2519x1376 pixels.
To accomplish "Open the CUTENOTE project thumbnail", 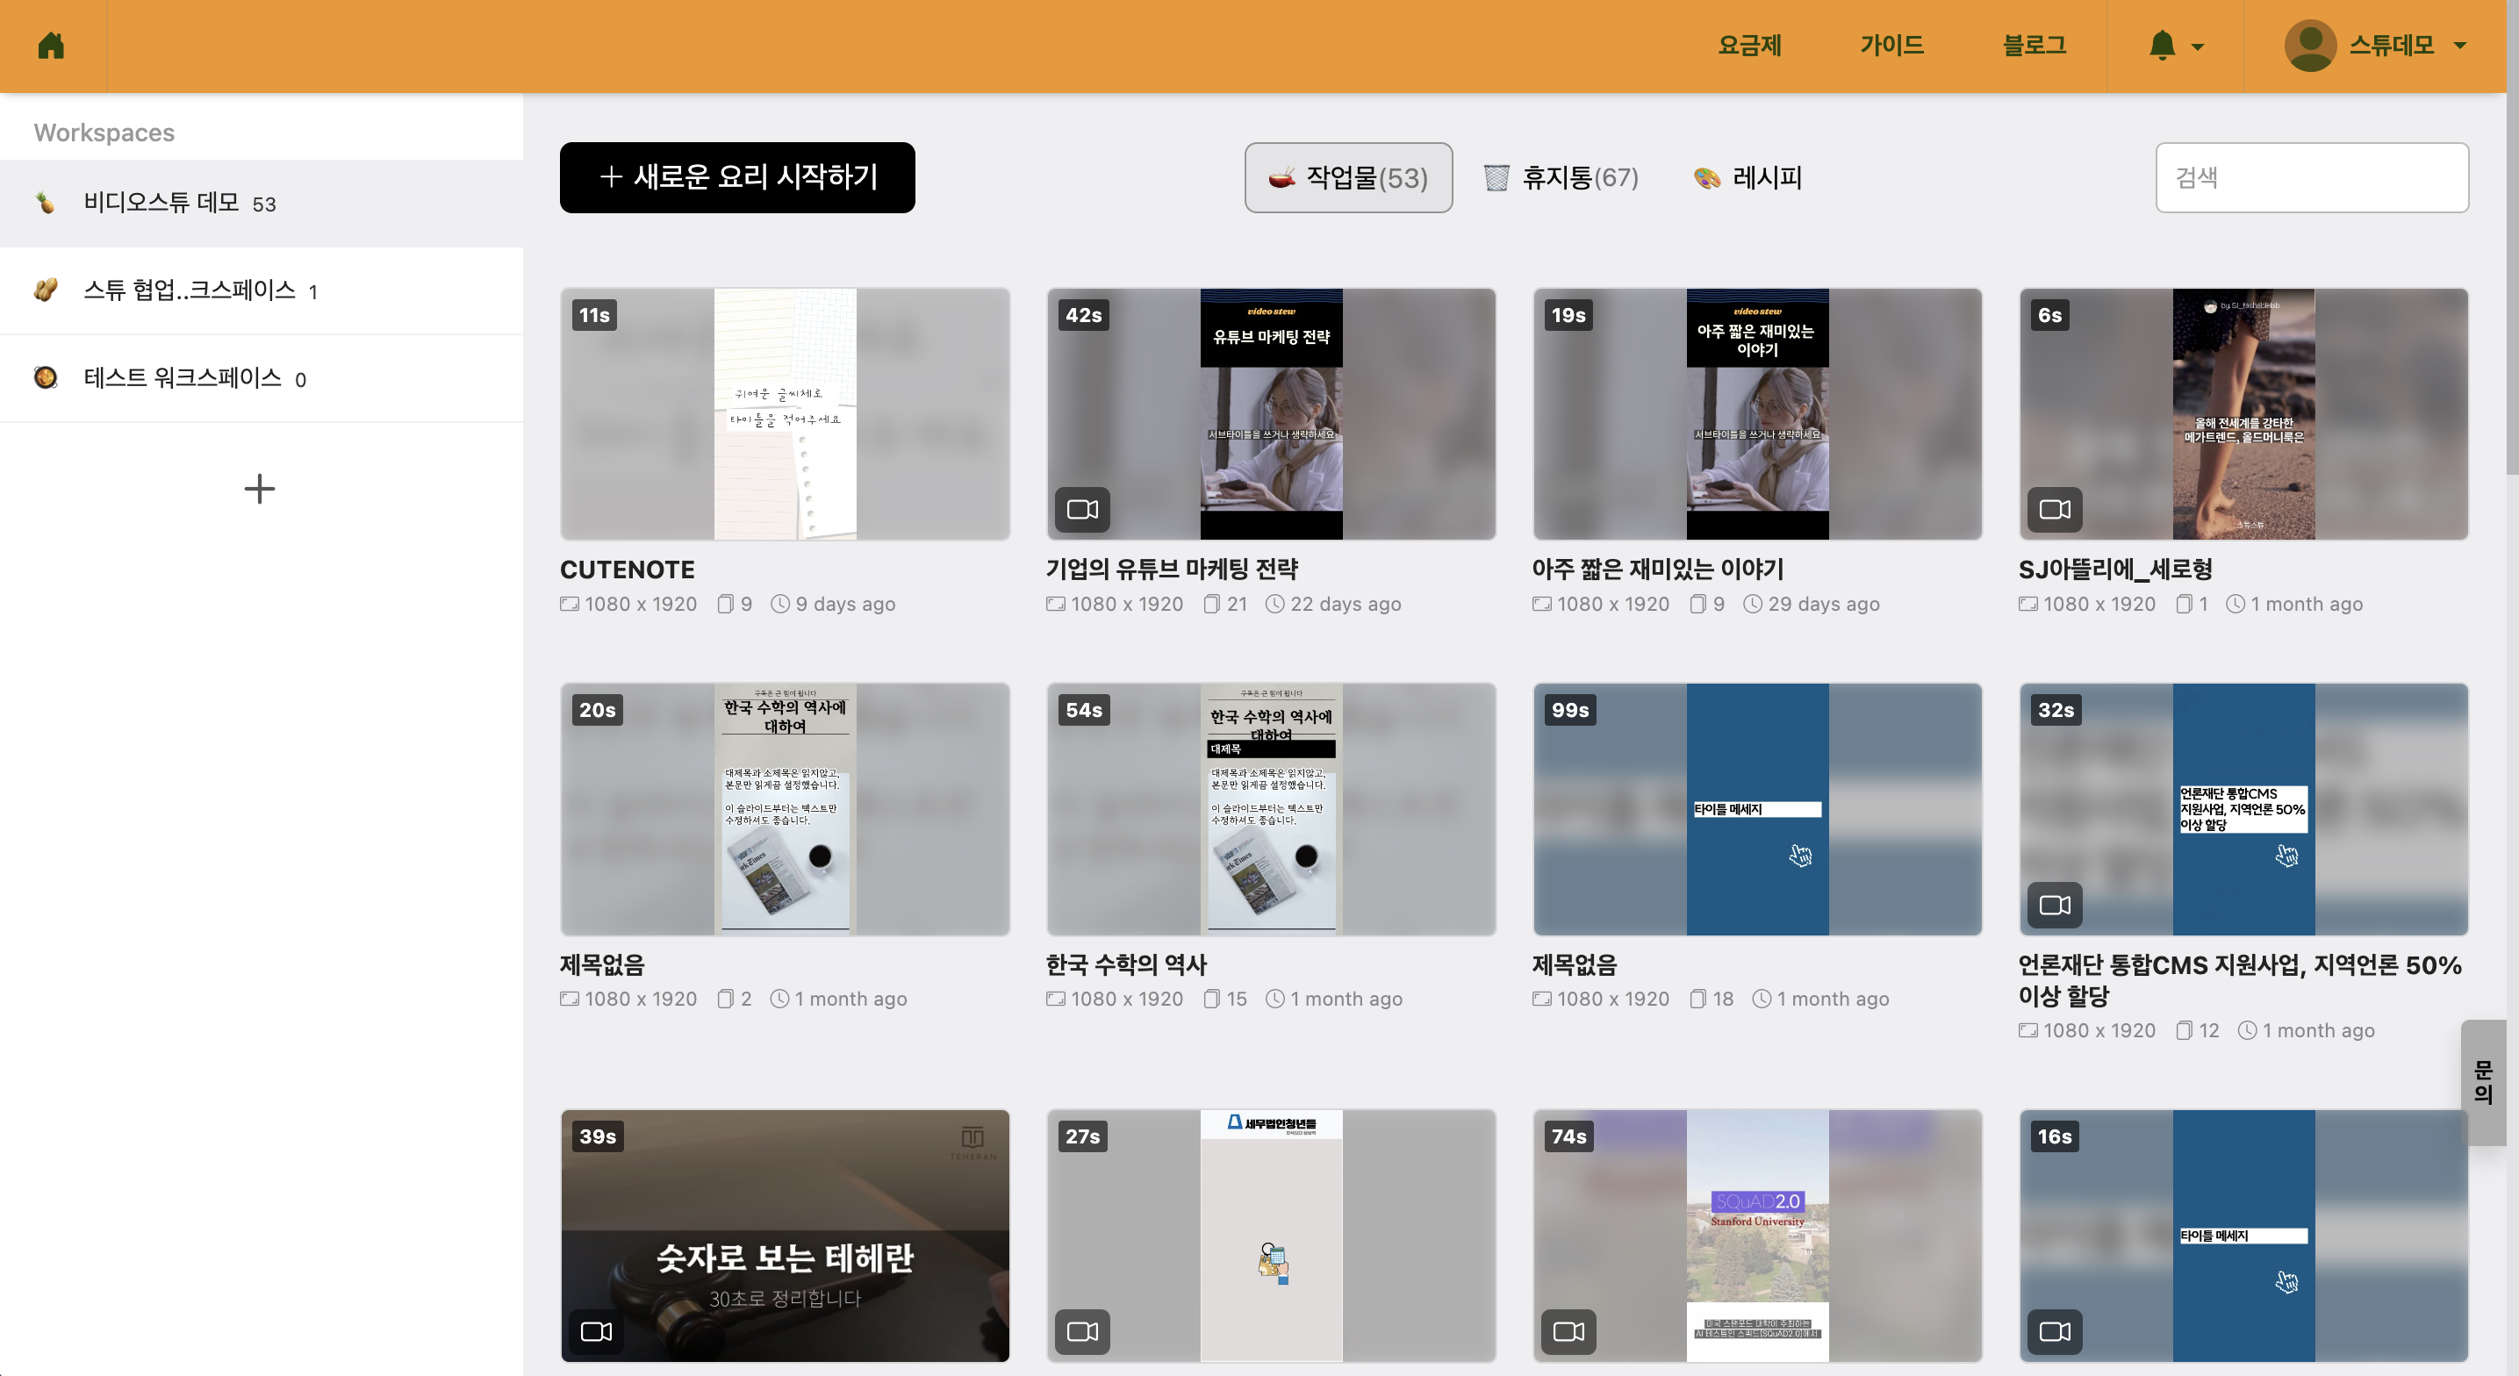I will (x=785, y=413).
